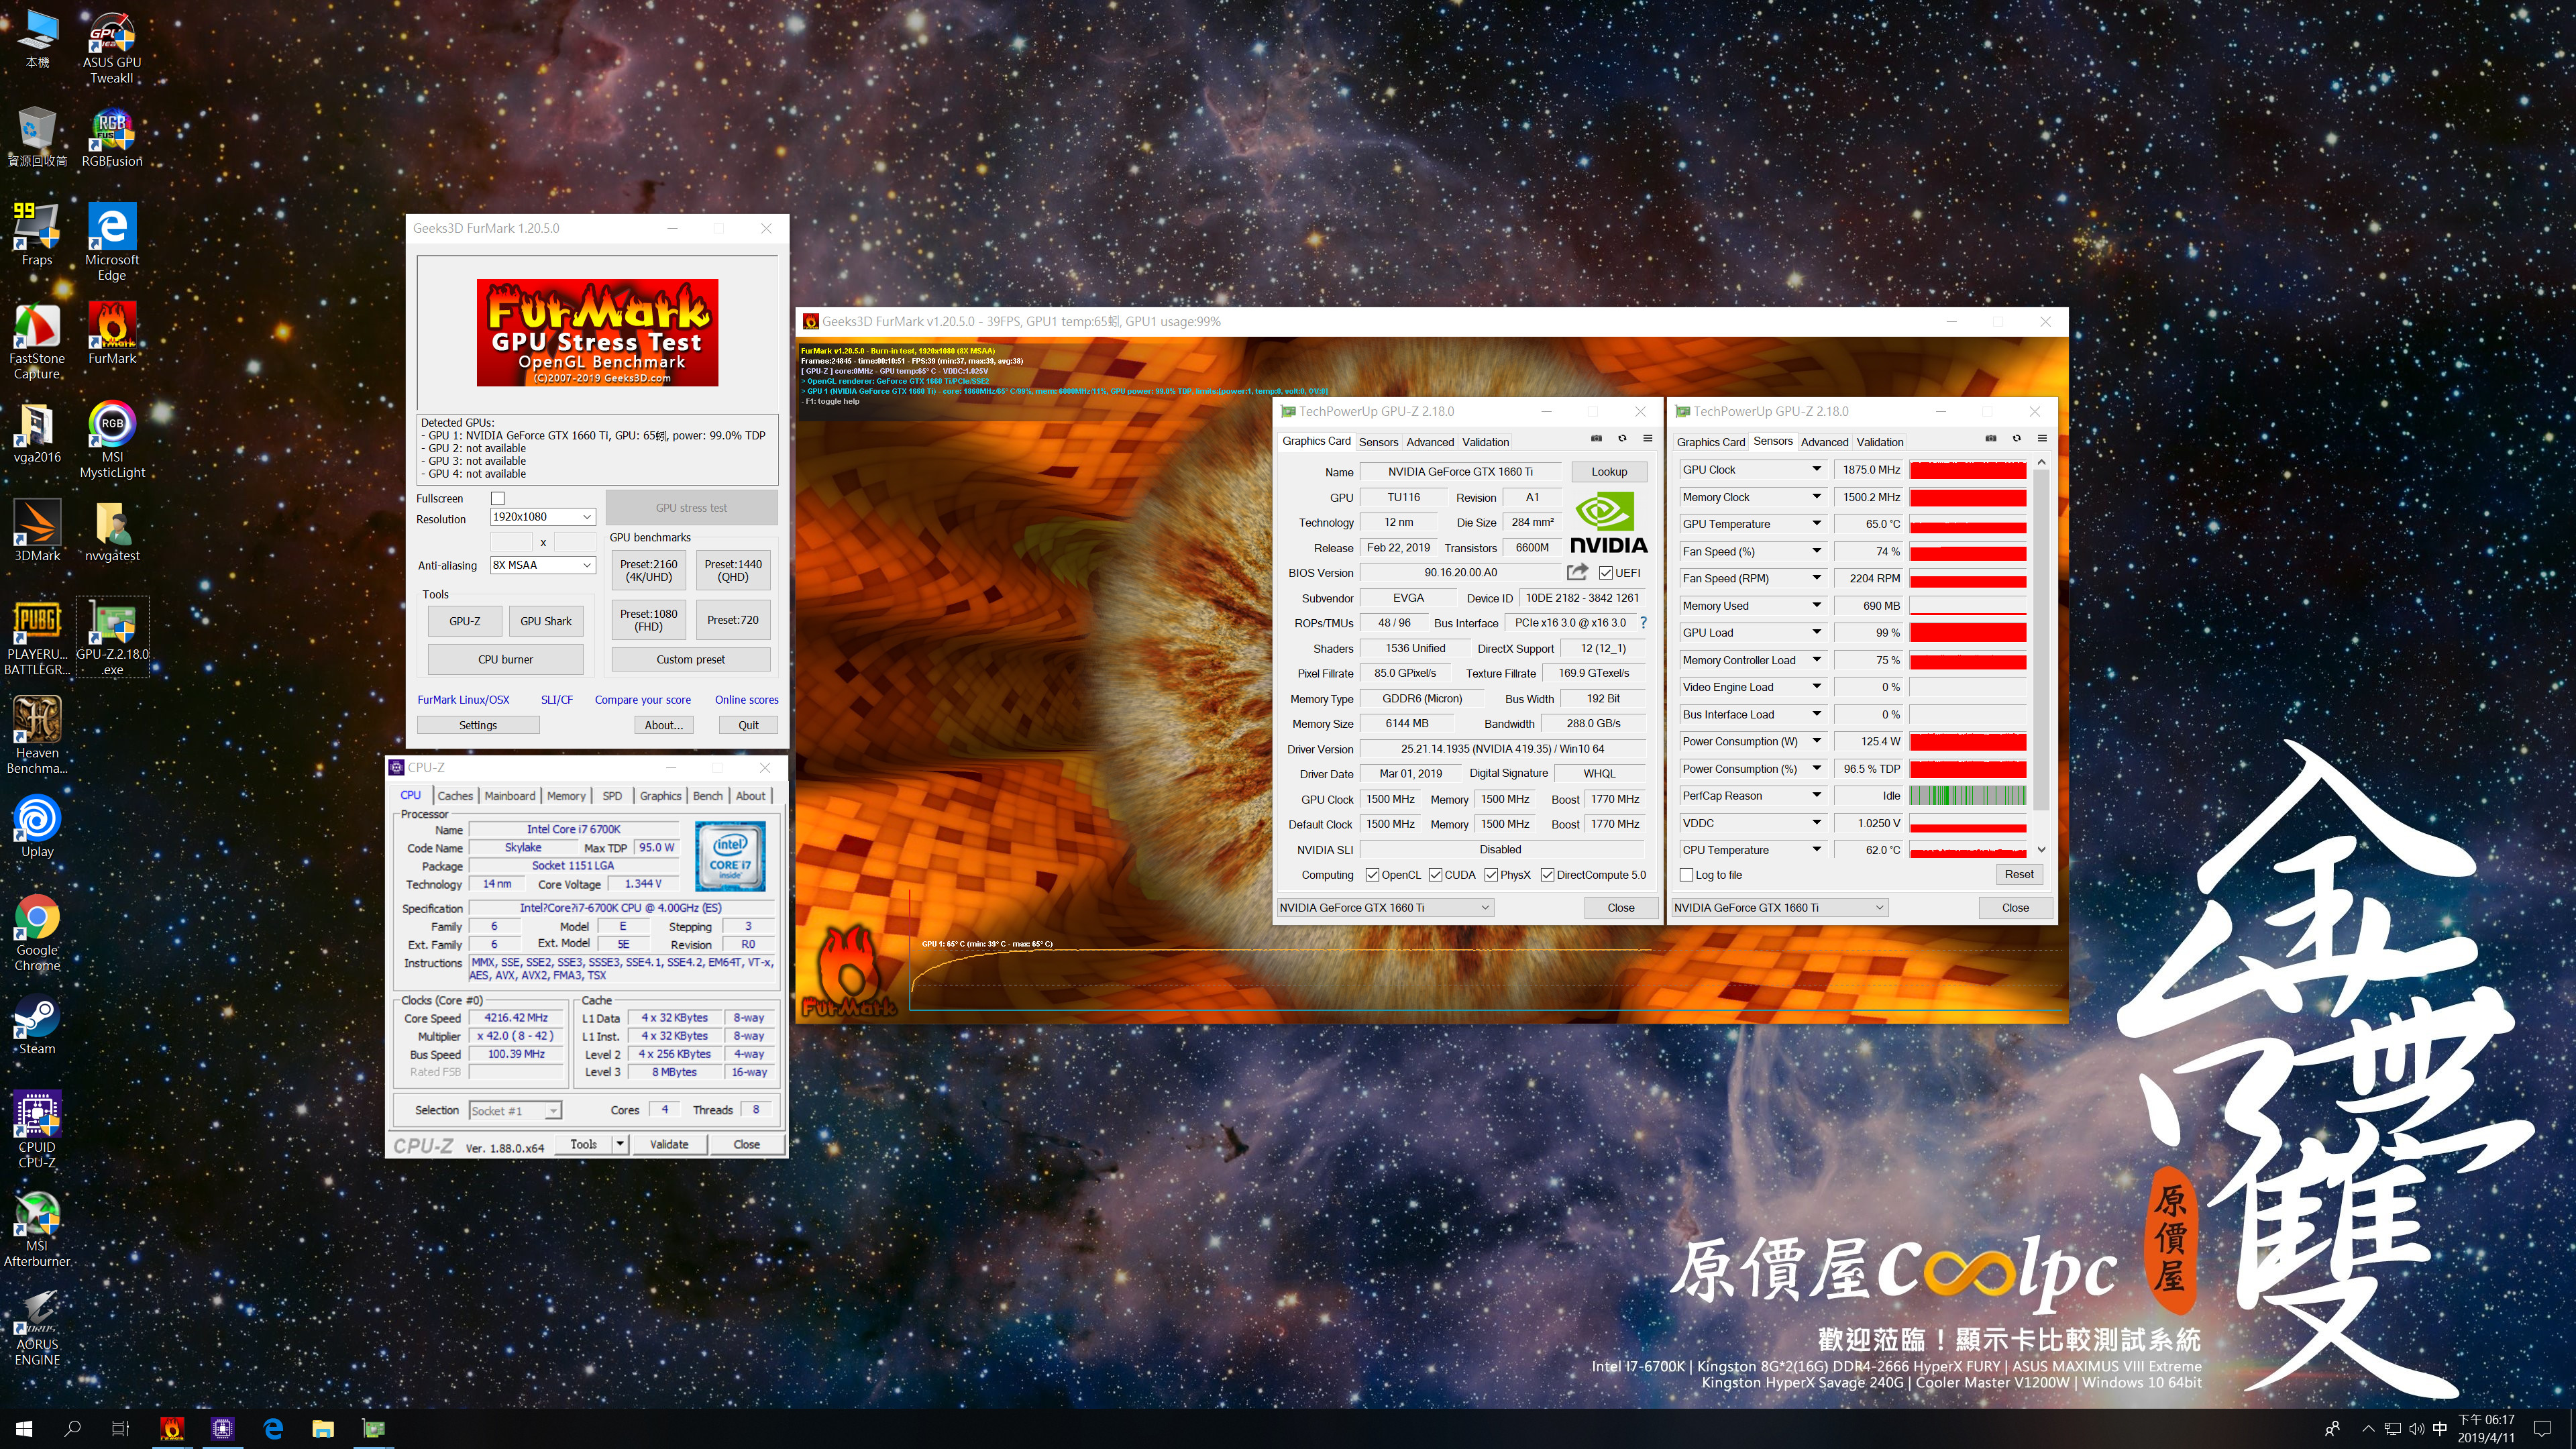
Task: Open Advanced tab in GPU-Z Sensors window
Action: (1824, 442)
